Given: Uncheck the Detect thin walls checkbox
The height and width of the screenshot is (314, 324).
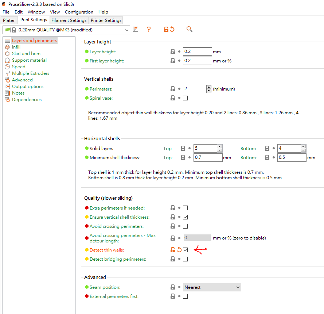Looking at the screenshot, I should click(x=186, y=250).
